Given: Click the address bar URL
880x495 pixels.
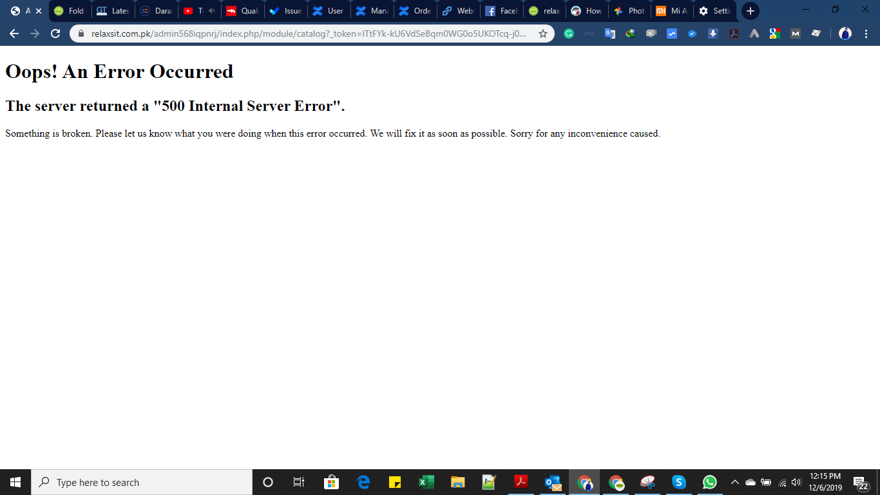Looking at the screenshot, I should pos(309,34).
